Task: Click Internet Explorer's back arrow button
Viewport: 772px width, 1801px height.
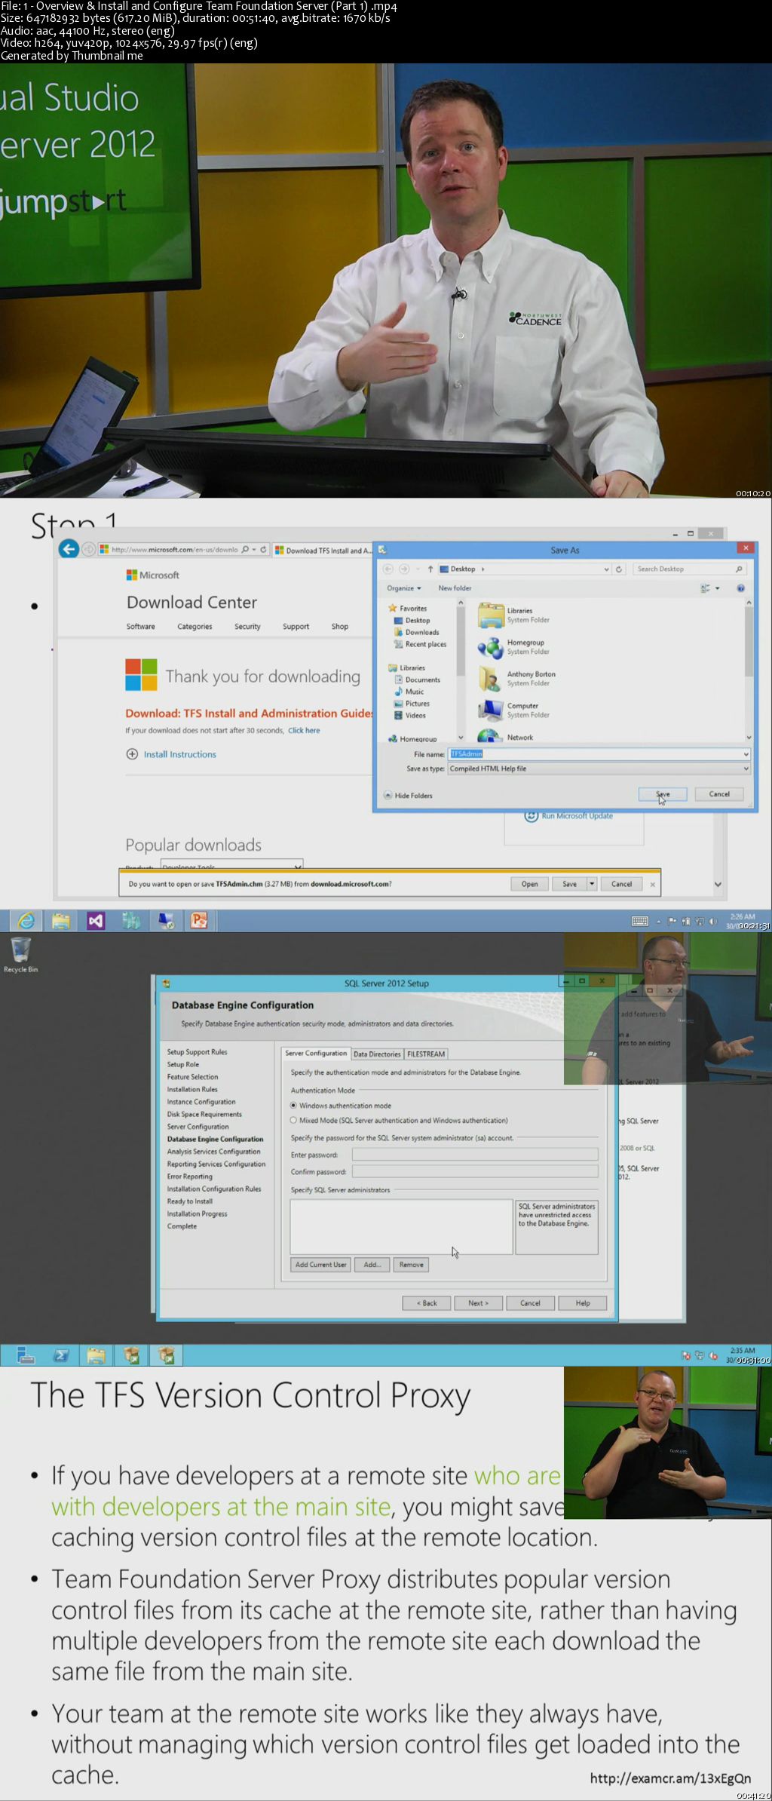Action: point(69,549)
